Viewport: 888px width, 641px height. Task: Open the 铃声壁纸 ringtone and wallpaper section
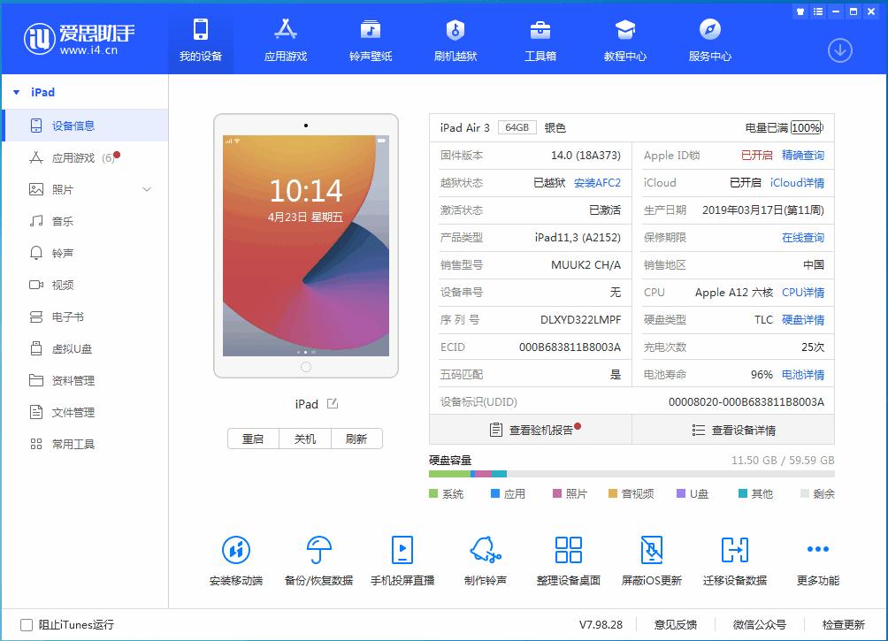pos(371,39)
